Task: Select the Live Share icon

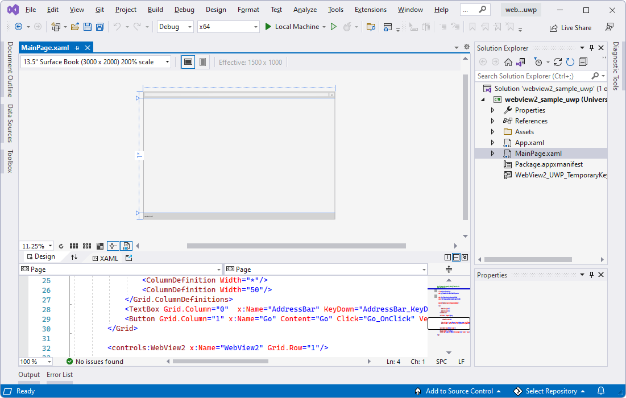Action: point(570,27)
